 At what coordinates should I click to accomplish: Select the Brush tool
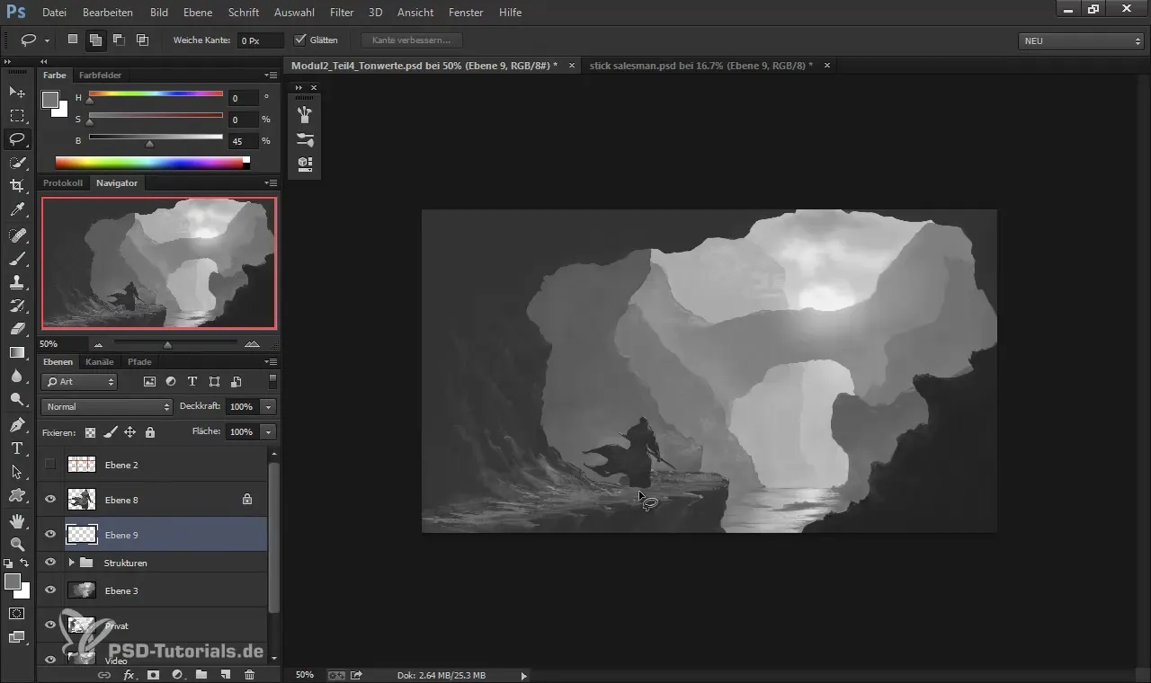(x=16, y=258)
